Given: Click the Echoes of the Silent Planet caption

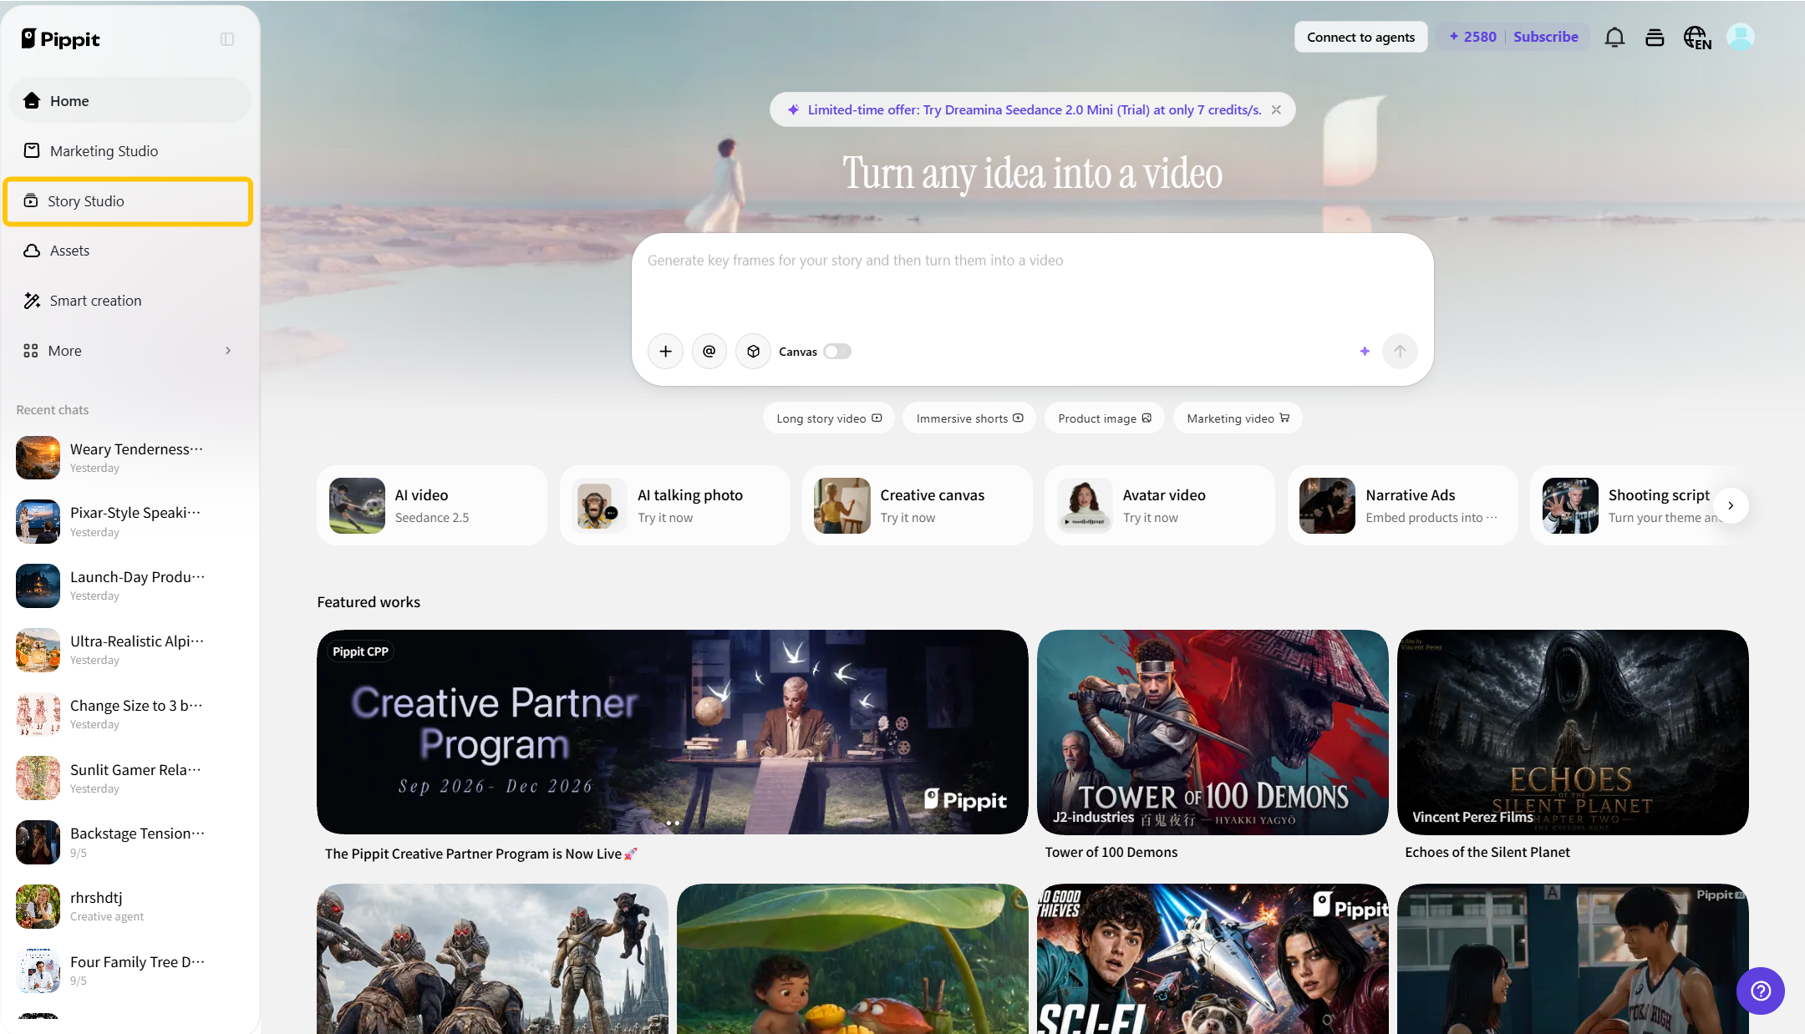Looking at the screenshot, I should 1487,852.
